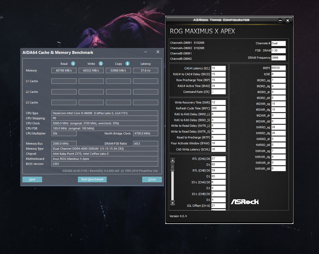Select the IO-L (CHA) D0 field
This screenshot has width=319, height=254.
click(218, 182)
